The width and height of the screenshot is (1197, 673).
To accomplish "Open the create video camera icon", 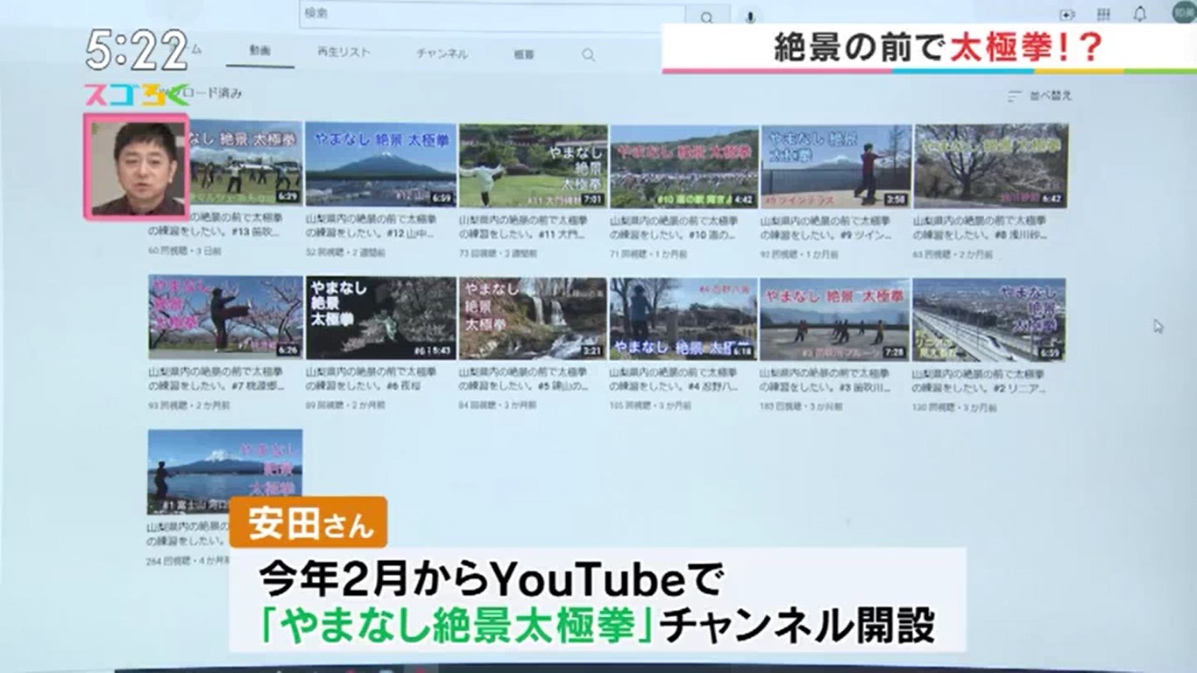I will click(x=1066, y=14).
